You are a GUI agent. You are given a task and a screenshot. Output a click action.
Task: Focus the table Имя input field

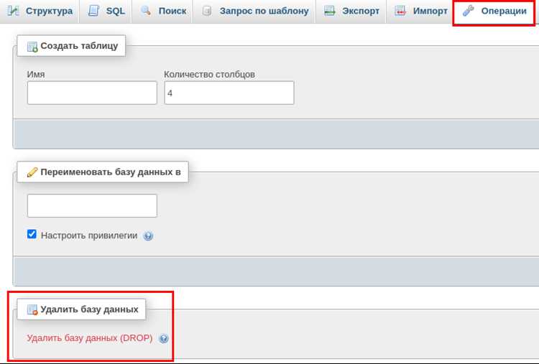click(92, 93)
